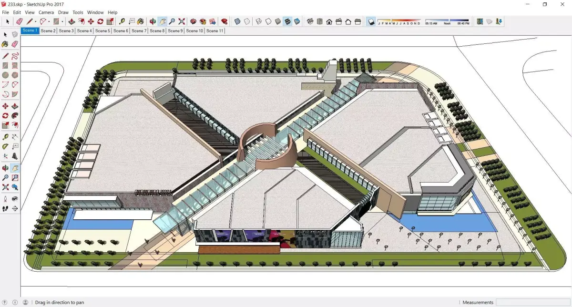Open the Help menu

(112, 12)
